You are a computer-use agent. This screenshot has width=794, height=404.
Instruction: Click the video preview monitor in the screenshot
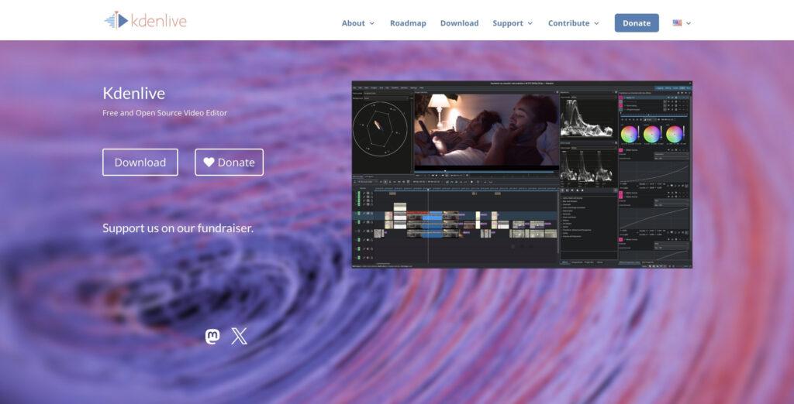click(x=485, y=129)
